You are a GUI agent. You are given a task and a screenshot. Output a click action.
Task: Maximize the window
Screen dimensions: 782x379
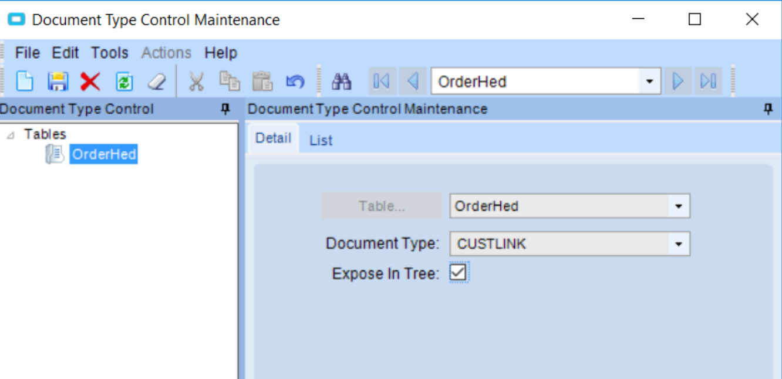(x=695, y=19)
